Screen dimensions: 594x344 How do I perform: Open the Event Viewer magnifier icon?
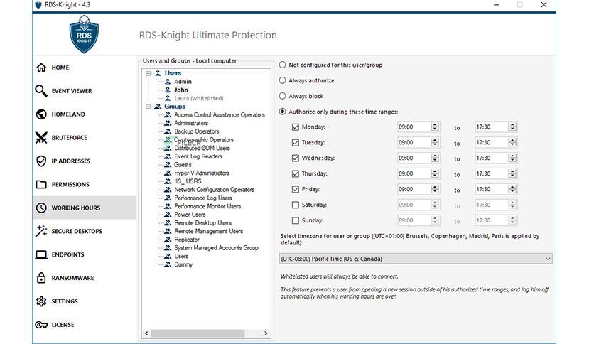[x=41, y=91]
